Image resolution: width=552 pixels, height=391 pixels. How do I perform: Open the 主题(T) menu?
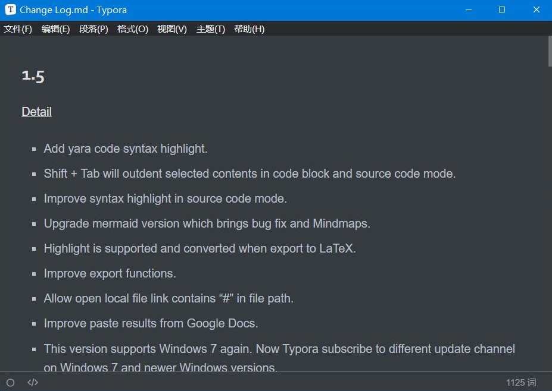pyautogui.click(x=210, y=29)
